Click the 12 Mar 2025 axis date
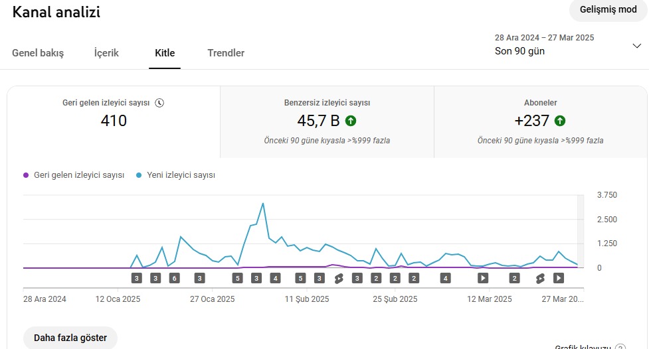The width and height of the screenshot is (649, 349). click(489, 299)
